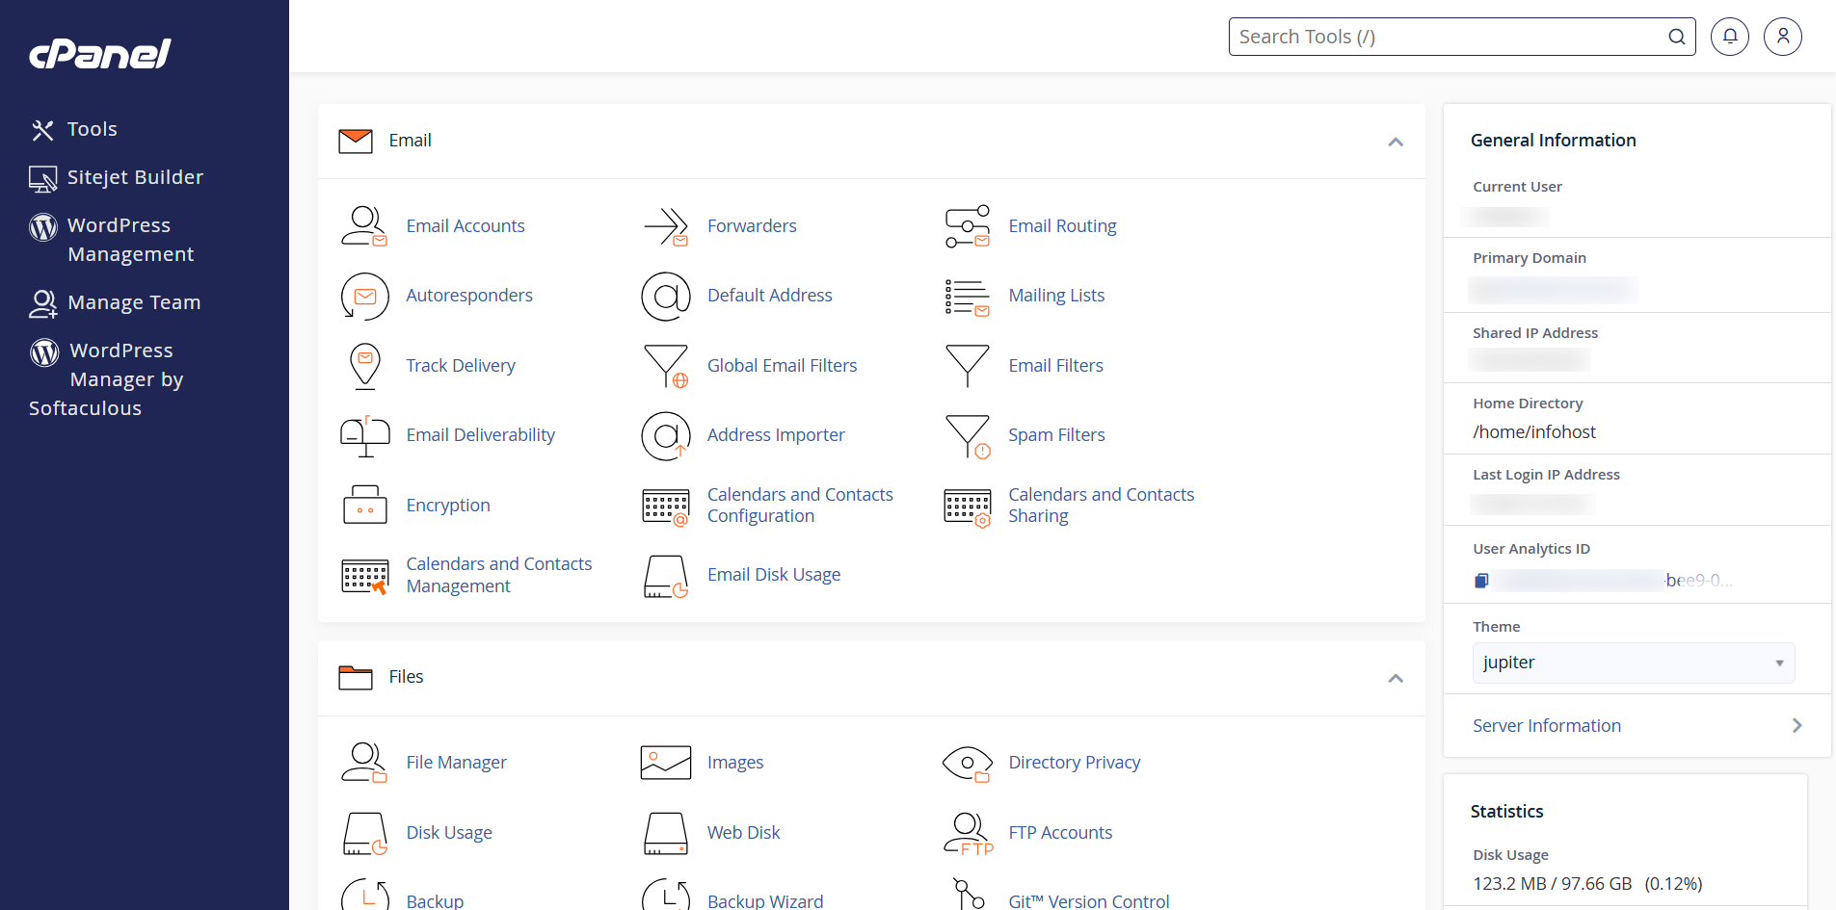
Task: Open the Email Filters funnel icon
Action: coord(968,366)
